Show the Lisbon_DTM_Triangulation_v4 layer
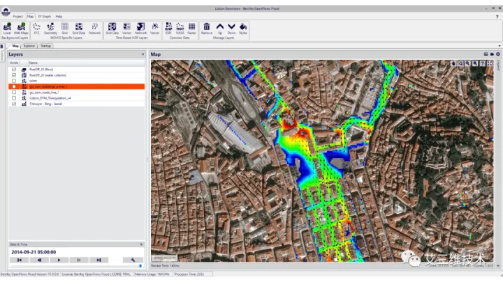The image size is (503, 282). [14, 97]
